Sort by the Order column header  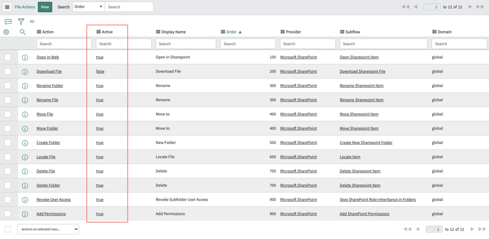pos(232,32)
